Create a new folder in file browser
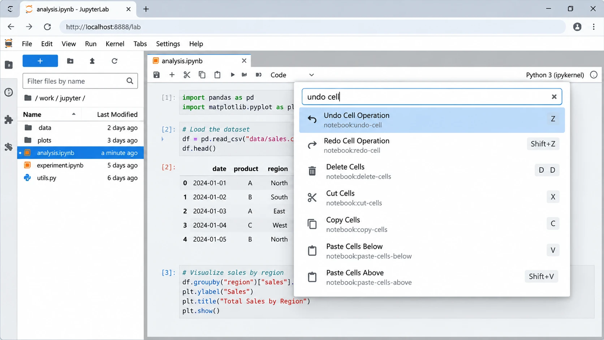 coord(70,61)
